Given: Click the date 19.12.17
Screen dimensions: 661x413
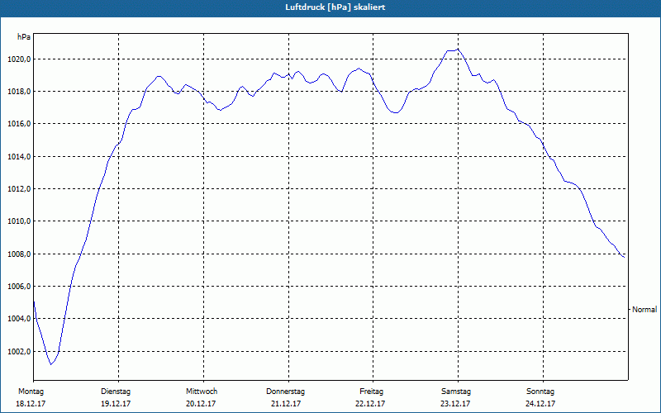Looking at the screenshot, I should [x=116, y=404].
